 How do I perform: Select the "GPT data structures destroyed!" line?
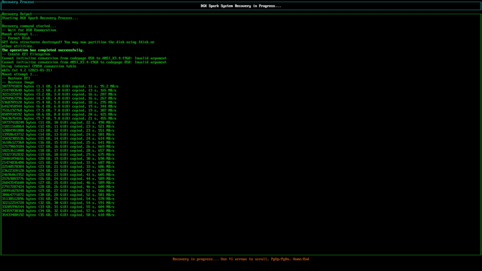point(78,42)
